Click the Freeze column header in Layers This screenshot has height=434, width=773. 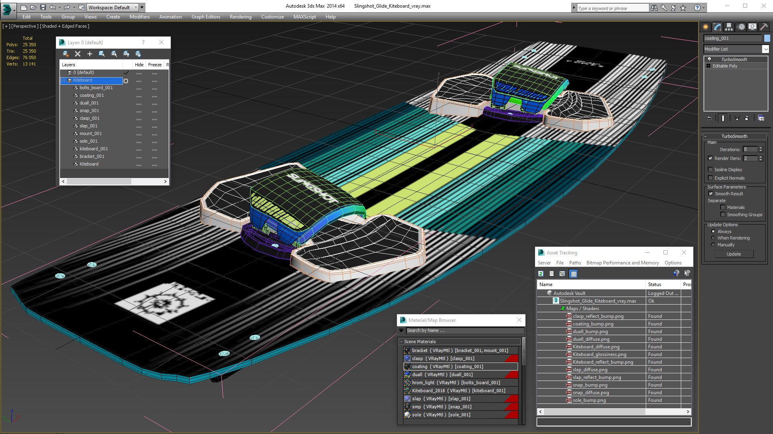[155, 65]
